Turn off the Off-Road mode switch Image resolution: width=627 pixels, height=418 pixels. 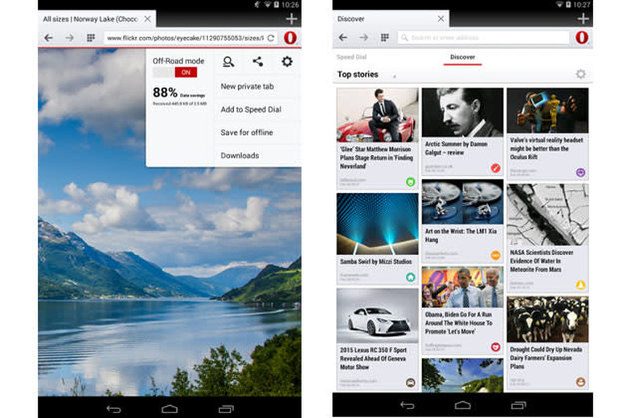click(x=174, y=72)
